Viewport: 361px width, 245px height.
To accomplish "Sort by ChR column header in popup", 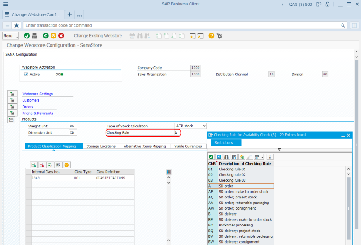I will [x=212, y=164].
